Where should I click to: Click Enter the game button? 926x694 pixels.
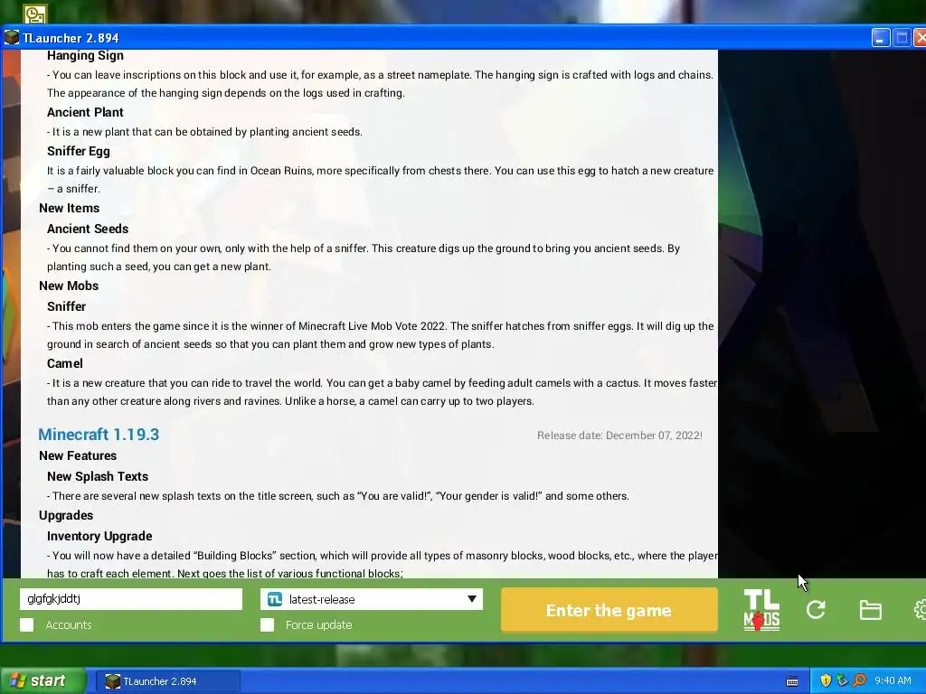[609, 610]
